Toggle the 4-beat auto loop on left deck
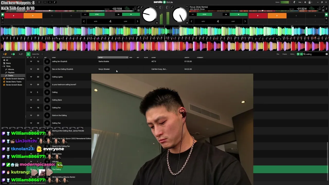 [x=110, y=21]
